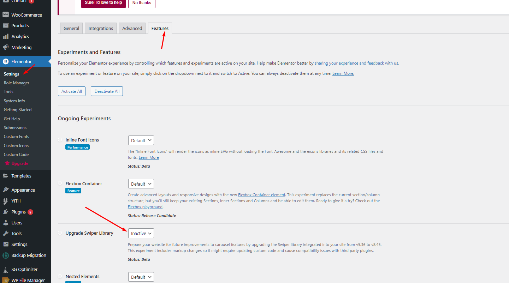The height and width of the screenshot is (283, 509).
Task: Click the Nested Elements status indicator dot
Action: point(60,276)
